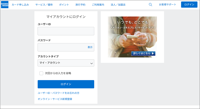This screenshot has width=200, height=109.
Task: Select 法人／加盟店 navigation item
Action: (118, 5)
